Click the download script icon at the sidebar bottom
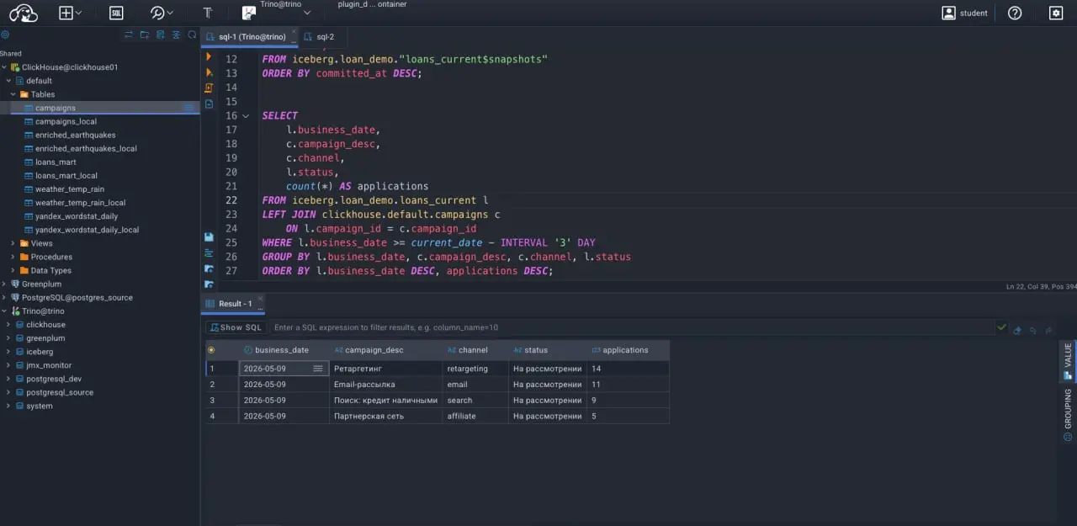This screenshot has height=526, width=1077. 209,284
